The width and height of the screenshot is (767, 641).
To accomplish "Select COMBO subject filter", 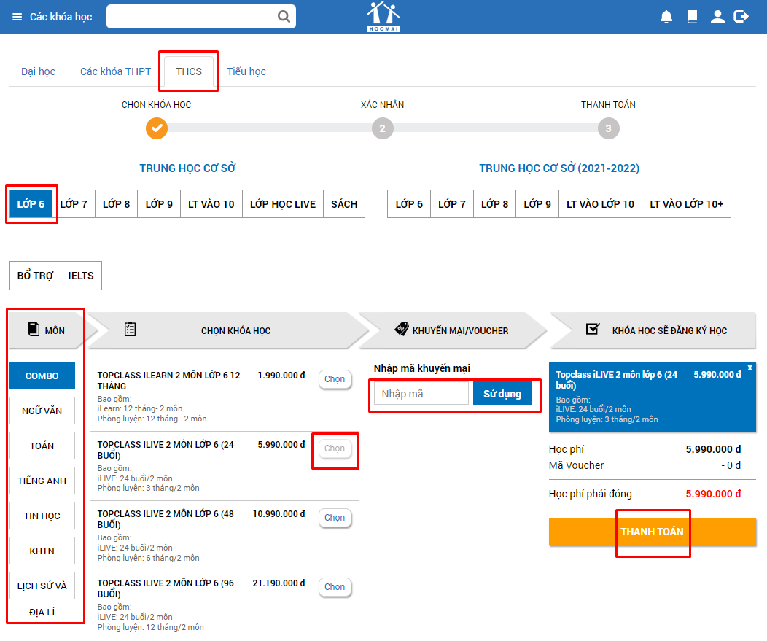I will 42,376.
